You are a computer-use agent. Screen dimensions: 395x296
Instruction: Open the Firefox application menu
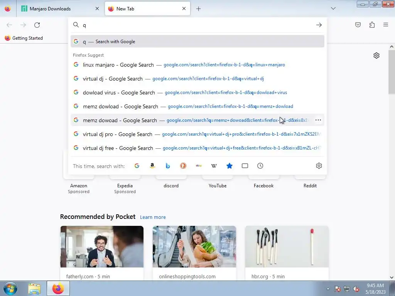coord(386,25)
